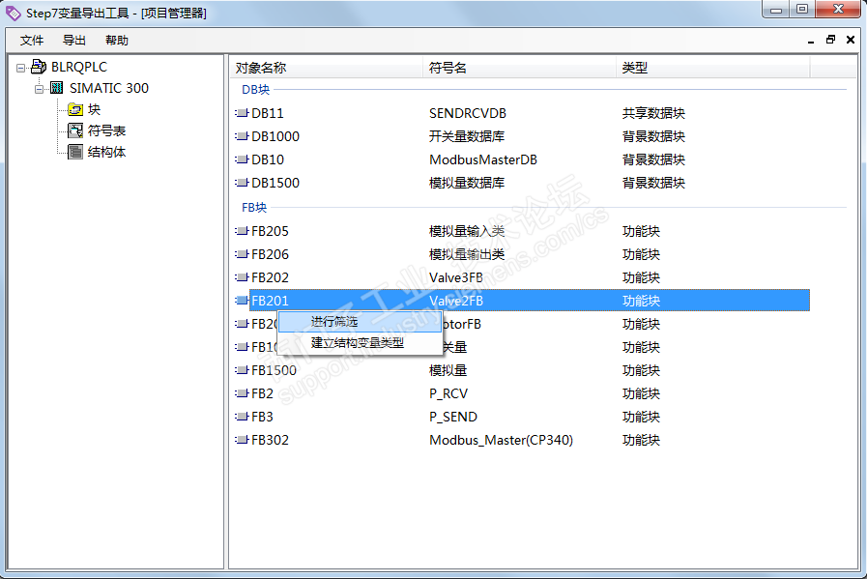This screenshot has height=579, width=867.
Task: Minimize the inner 项目管理器 child window
Action: 811,41
